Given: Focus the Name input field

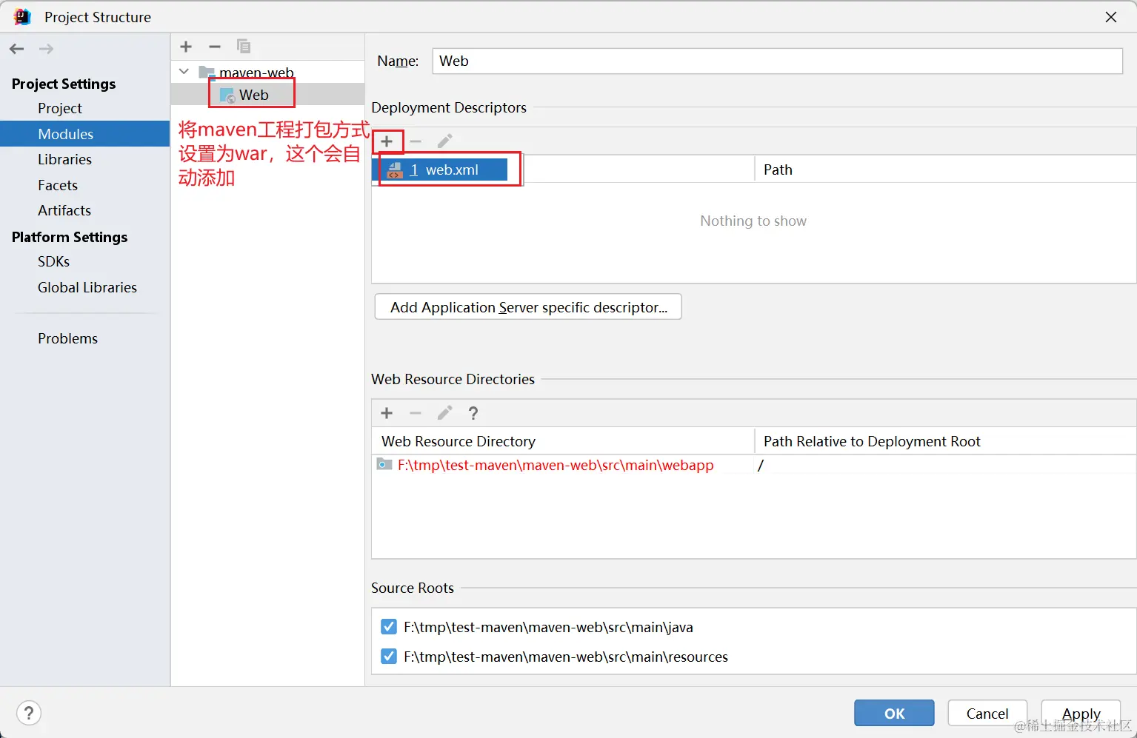Looking at the screenshot, I should pyautogui.click(x=777, y=61).
